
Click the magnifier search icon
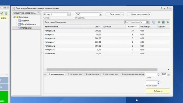pos(148,22)
